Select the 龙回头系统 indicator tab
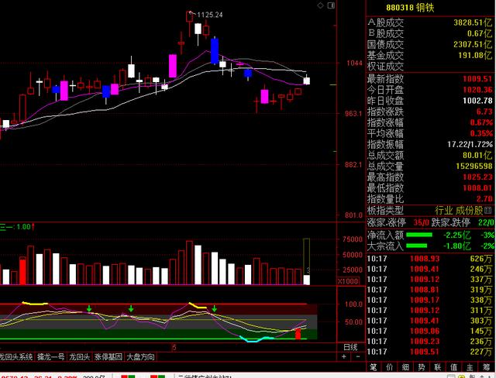The width and height of the screenshot is (496, 378). [x=16, y=357]
